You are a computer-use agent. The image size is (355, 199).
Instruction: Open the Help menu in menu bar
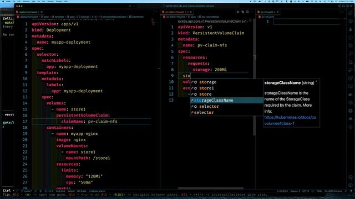coord(65,1)
